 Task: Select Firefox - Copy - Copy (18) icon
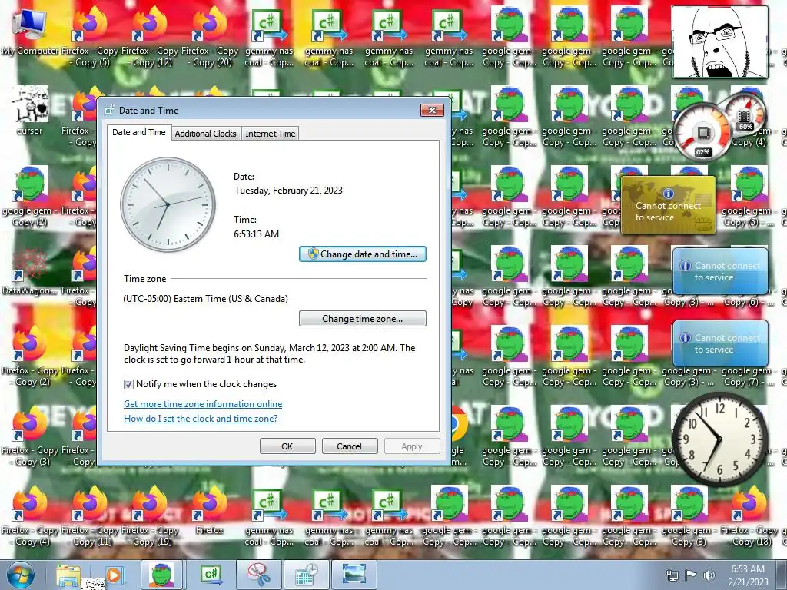749,516
